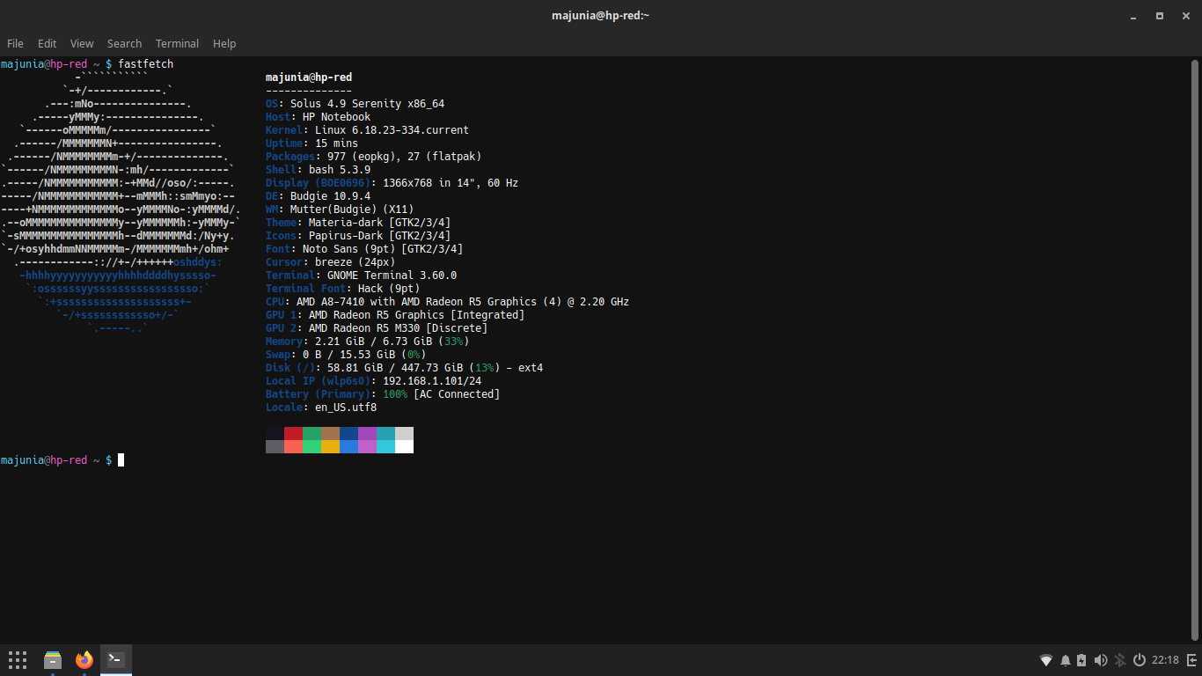Click the 'GNOME Terminal 3.60.0' value
Viewport: 1202px width, 676px height.
pos(392,276)
